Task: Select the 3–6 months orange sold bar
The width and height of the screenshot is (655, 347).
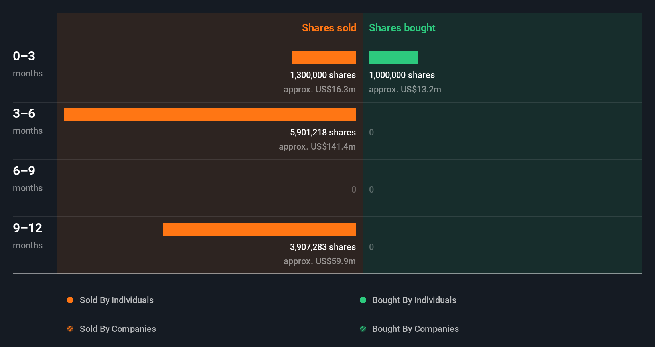Action: click(210, 115)
